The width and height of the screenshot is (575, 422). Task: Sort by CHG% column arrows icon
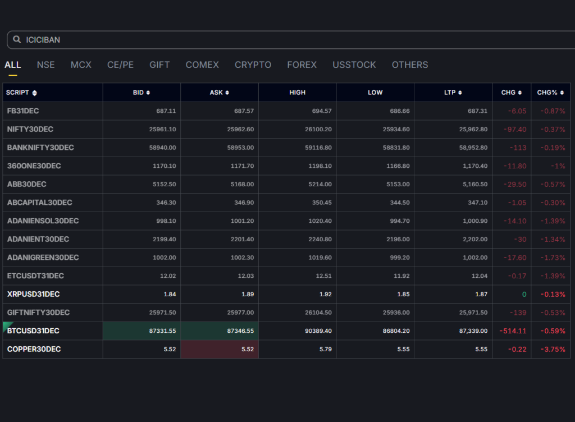click(x=562, y=93)
